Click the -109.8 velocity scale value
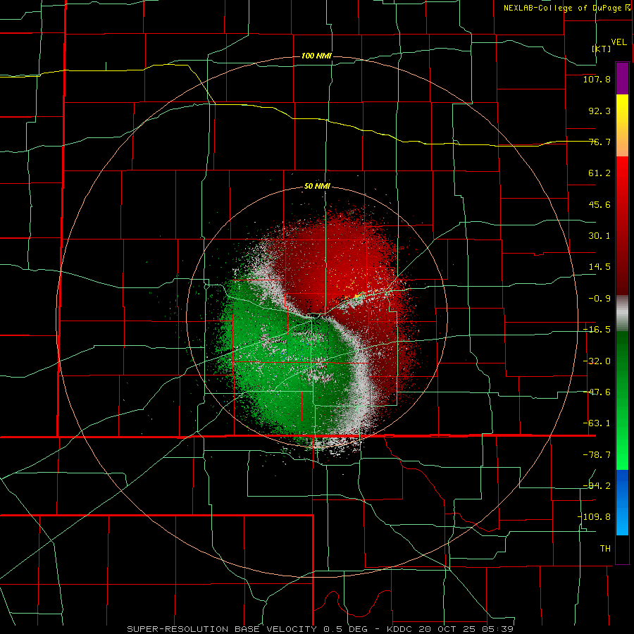The height and width of the screenshot is (634, 634). (595, 517)
